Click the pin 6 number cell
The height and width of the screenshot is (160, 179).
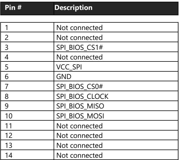[27, 76]
